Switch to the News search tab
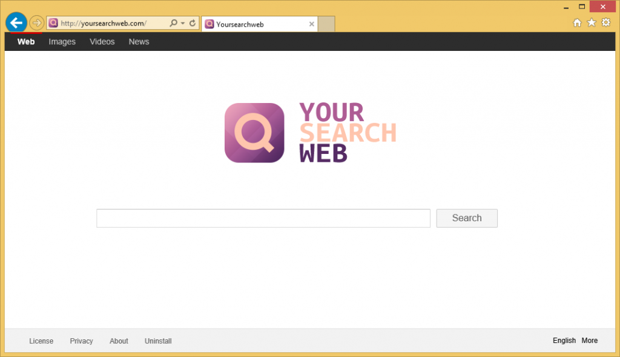 click(139, 42)
